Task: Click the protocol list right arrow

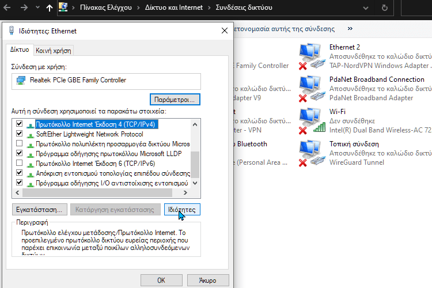Action: click(185, 192)
